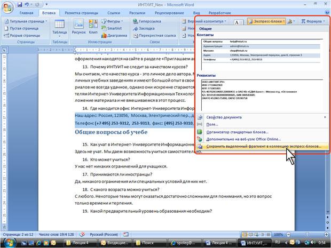Launch Internet Explorer from quick launch
The height and width of the screenshot is (248, 331).
[39, 243]
